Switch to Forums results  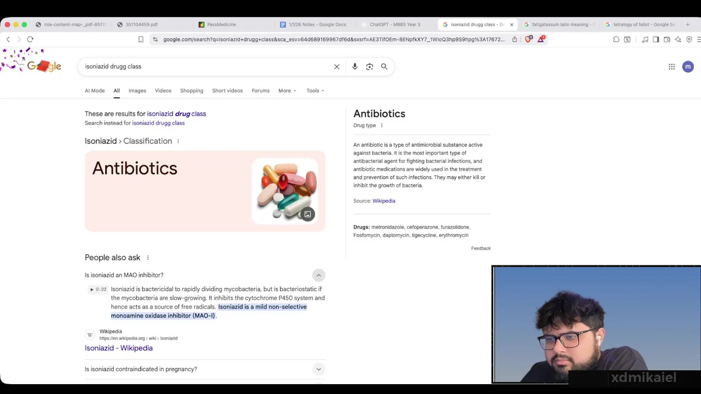click(261, 91)
